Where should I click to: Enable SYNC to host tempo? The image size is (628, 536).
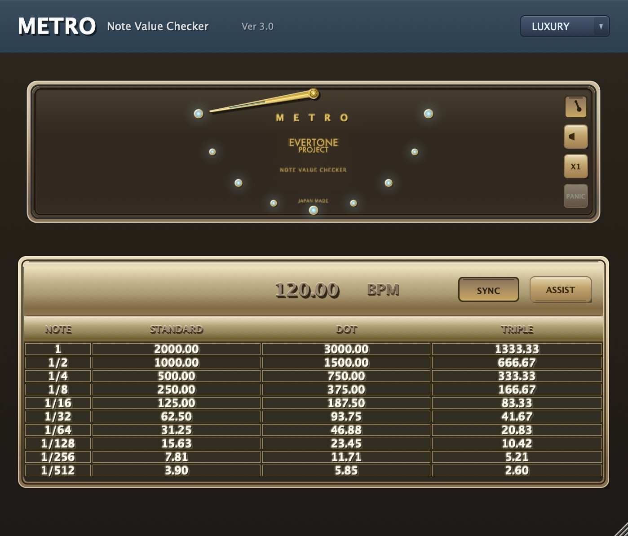[x=488, y=290]
